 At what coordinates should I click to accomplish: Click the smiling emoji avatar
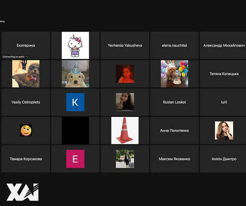click(26, 130)
